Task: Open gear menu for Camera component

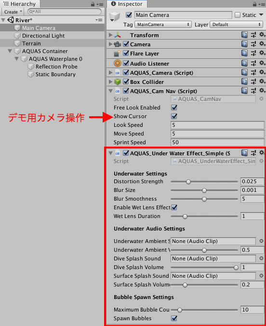Action: pyautogui.click(x=262, y=44)
